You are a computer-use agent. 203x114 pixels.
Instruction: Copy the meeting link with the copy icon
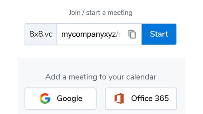(132, 34)
